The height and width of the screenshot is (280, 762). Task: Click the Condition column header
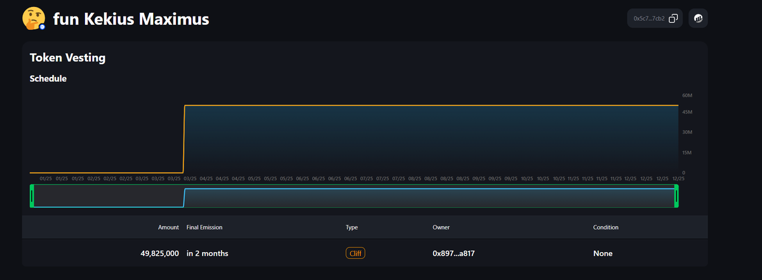pos(606,227)
